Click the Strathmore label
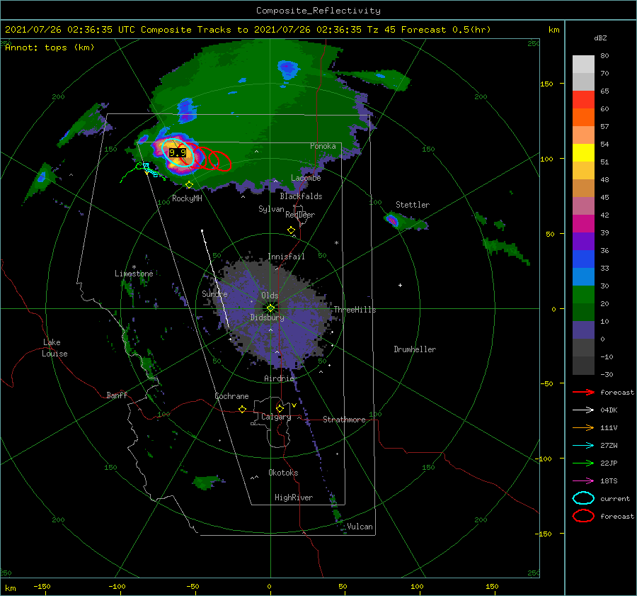This screenshot has height=596, width=637. (x=344, y=420)
